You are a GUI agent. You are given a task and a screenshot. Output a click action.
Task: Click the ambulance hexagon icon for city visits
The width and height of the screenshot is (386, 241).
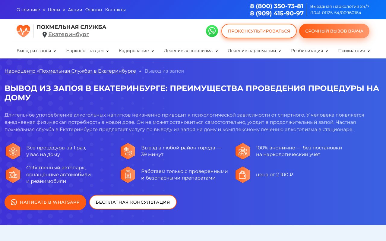(x=128, y=151)
